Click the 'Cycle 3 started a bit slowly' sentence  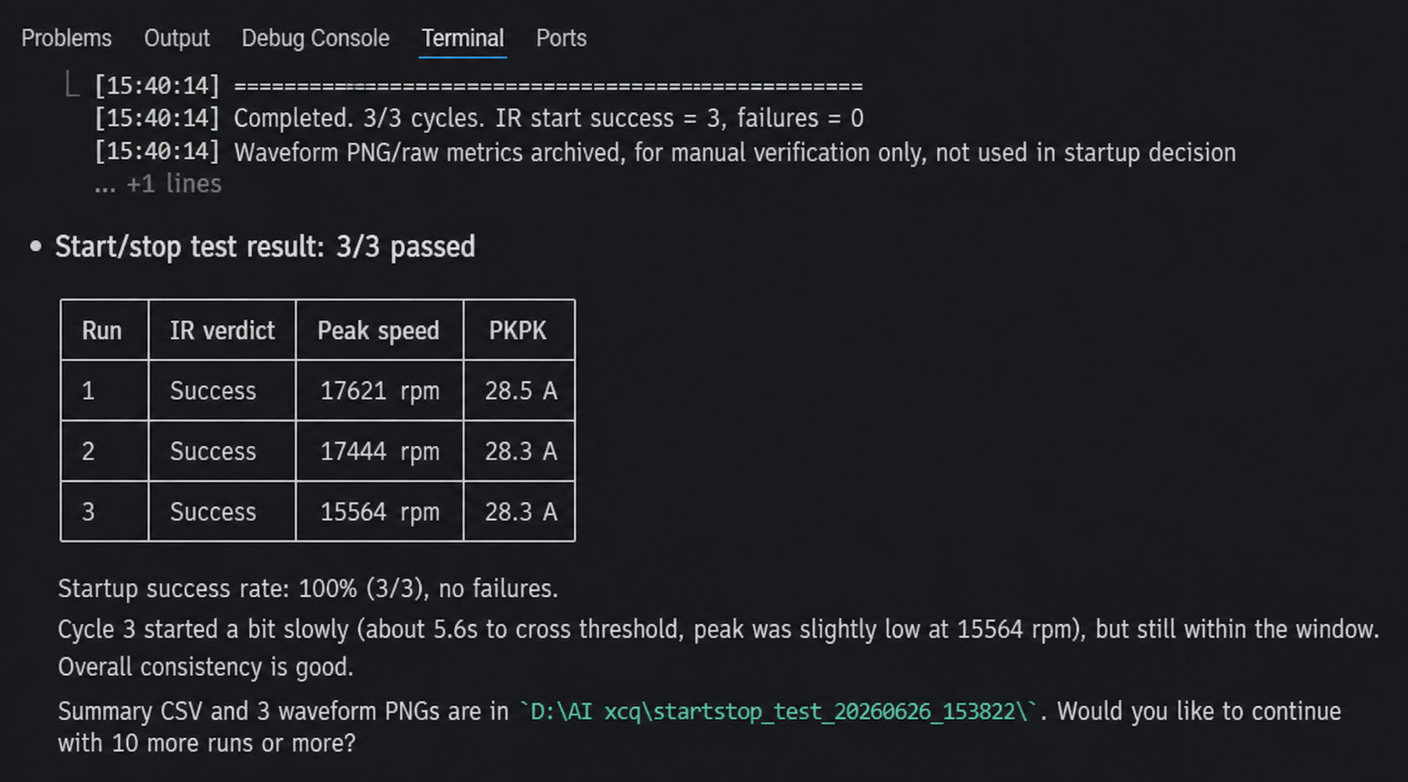pyautogui.click(x=718, y=629)
